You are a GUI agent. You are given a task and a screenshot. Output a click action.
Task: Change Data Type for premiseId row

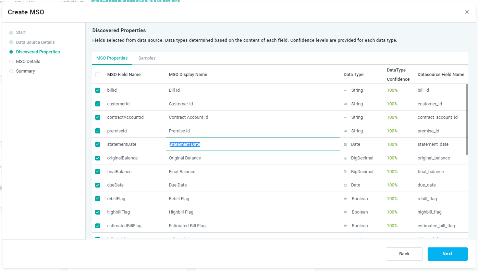pos(357,131)
